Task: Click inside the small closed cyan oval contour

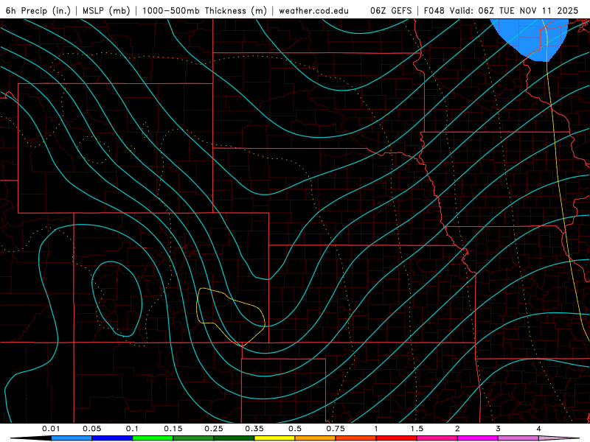Action: pos(117,299)
